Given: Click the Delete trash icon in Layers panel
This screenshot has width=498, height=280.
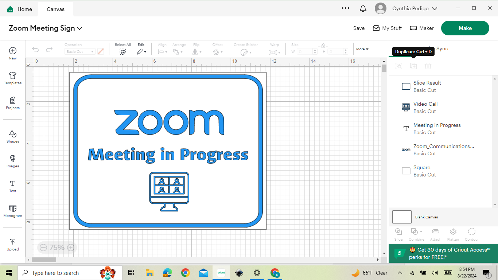Looking at the screenshot, I should [428, 66].
